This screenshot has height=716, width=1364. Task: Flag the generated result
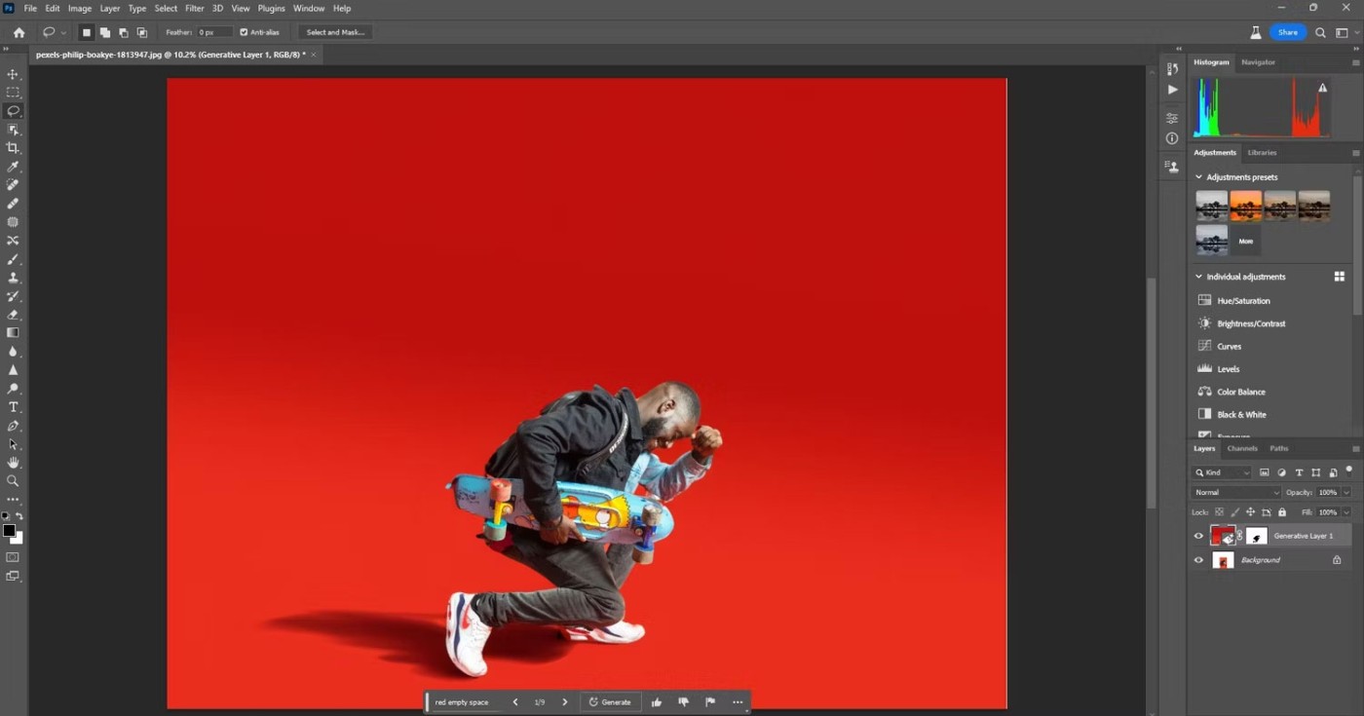(x=710, y=702)
